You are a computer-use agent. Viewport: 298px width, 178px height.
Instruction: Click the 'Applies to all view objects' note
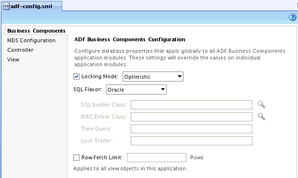(130, 168)
